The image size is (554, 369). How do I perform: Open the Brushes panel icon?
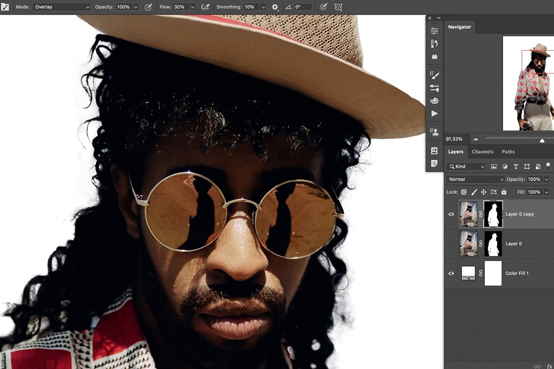(x=434, y=88)
